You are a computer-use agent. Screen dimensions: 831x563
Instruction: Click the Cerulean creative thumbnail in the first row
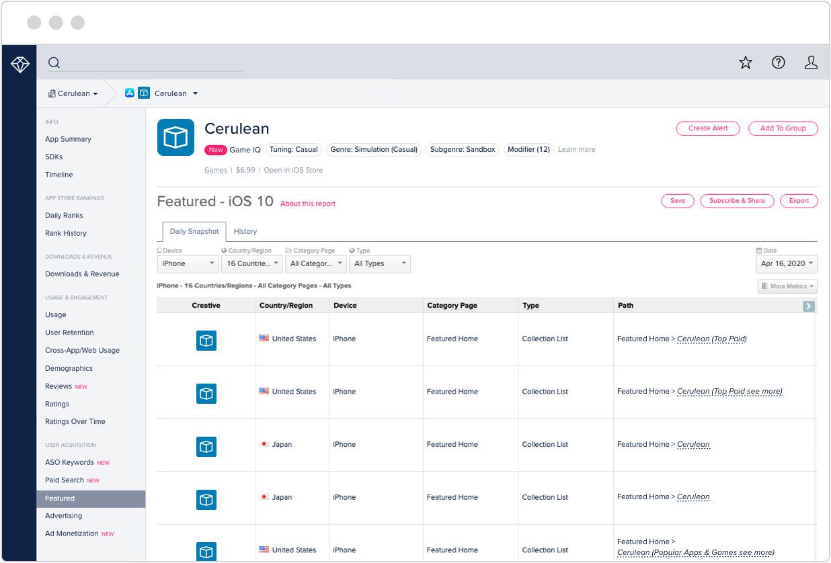[x=206, y=341]
